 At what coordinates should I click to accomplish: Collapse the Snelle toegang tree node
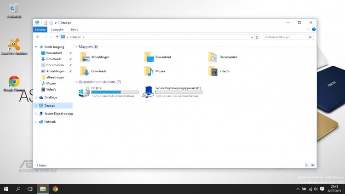click(36, 47)
